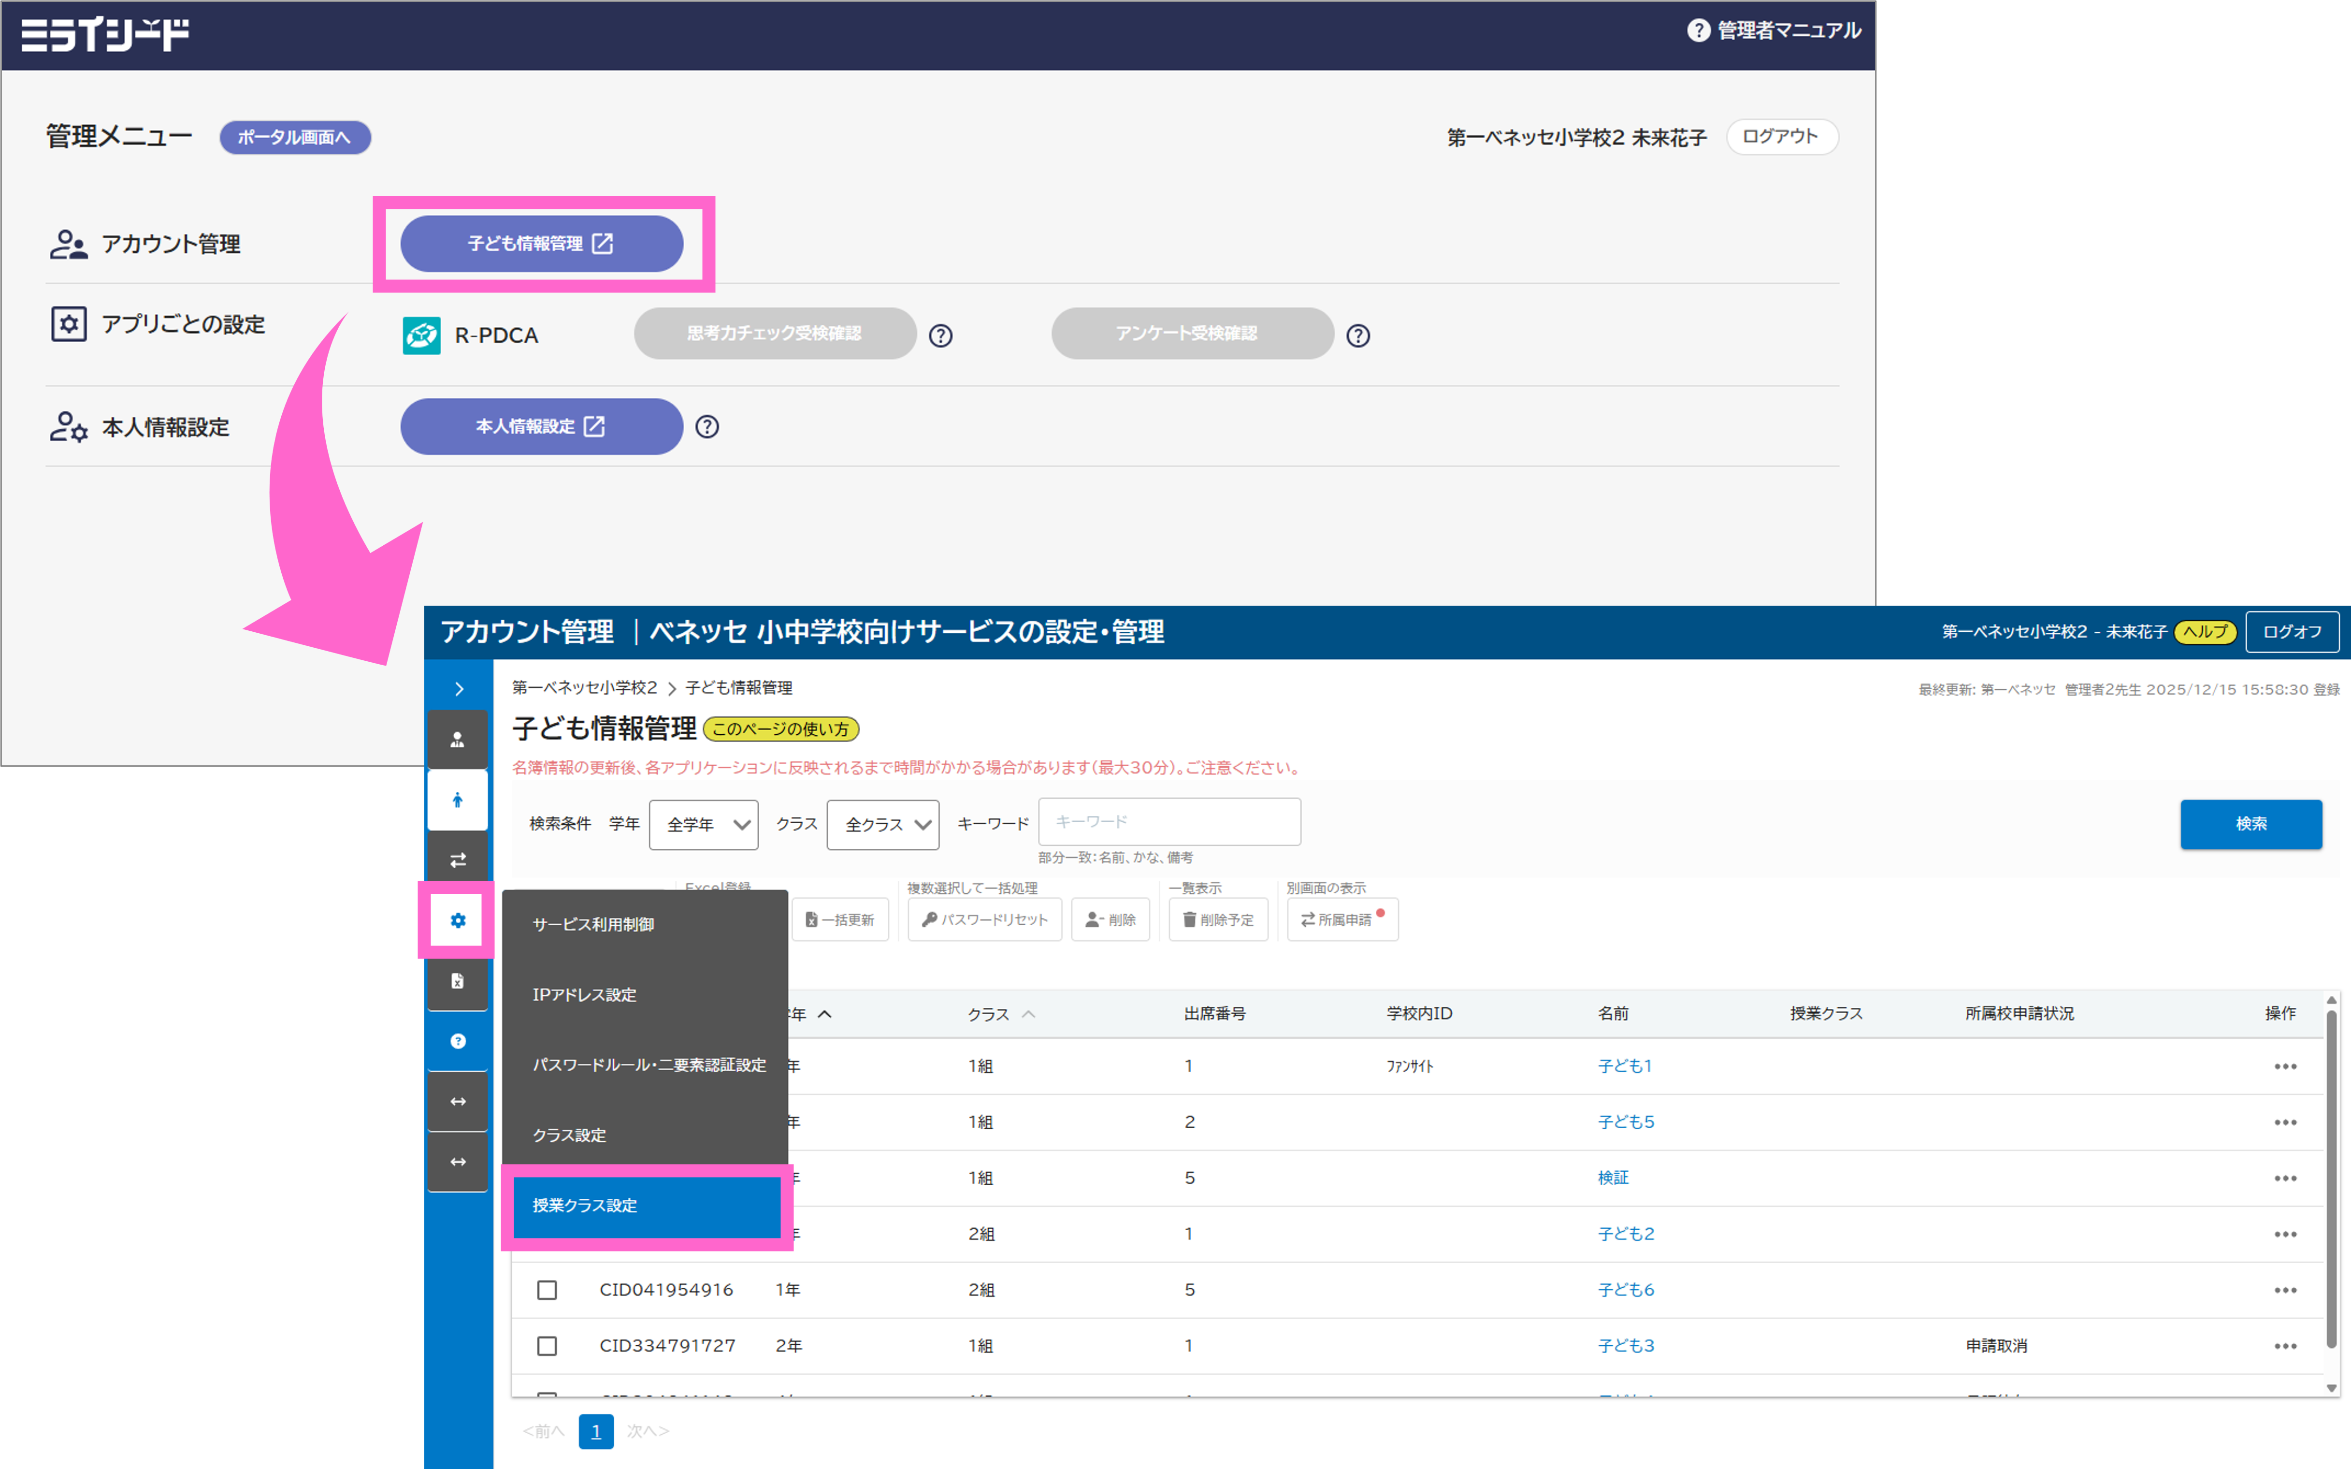Expand the sidebar with chevron arrow
2351x1469 pixels.
[x=458, y=689]
